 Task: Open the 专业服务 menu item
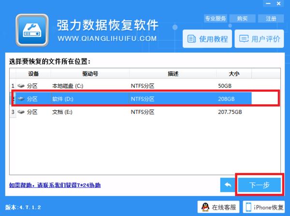[216, 18]
